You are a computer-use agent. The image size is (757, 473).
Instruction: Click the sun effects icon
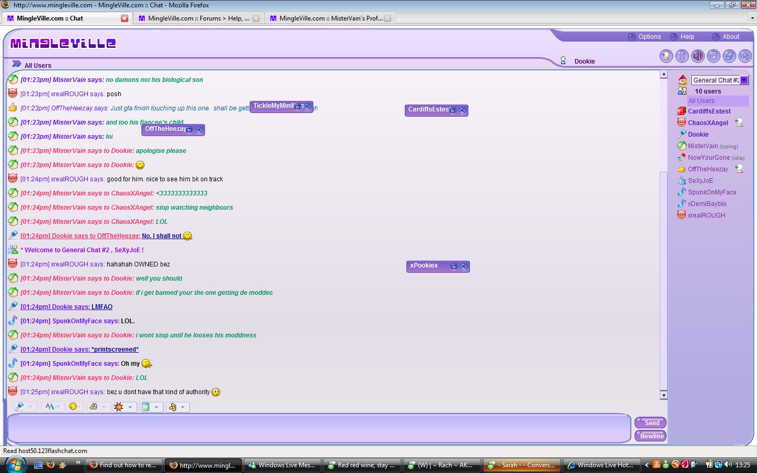coord(119,407)
